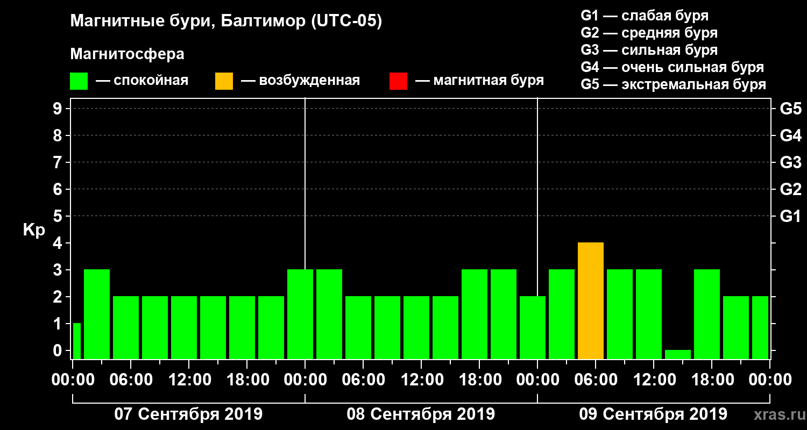Viewport: 807px width, 430px height.
Task: Select the Kp 3 bar spanning midnight into 08 Сентября
Action: pos(300,314)
